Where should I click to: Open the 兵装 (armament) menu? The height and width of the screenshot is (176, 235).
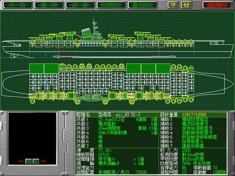[x=17, y=5]
